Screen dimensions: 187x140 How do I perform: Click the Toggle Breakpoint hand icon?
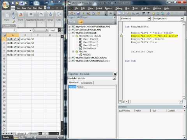(x=154, y=13)
